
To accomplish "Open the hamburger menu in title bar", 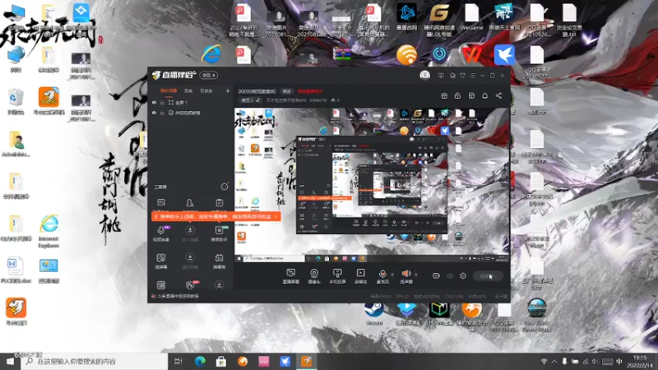I will [x=472, y=76].
